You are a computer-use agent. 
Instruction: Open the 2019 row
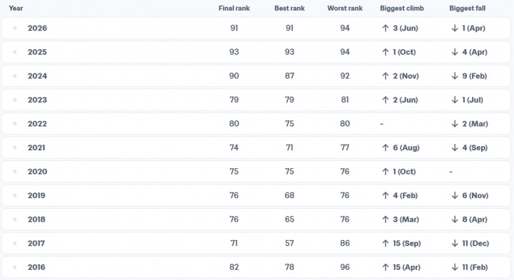256,195
